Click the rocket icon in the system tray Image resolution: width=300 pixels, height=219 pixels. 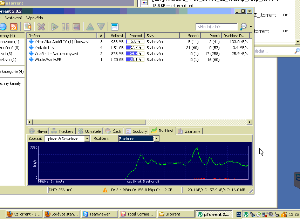[252, 214]
